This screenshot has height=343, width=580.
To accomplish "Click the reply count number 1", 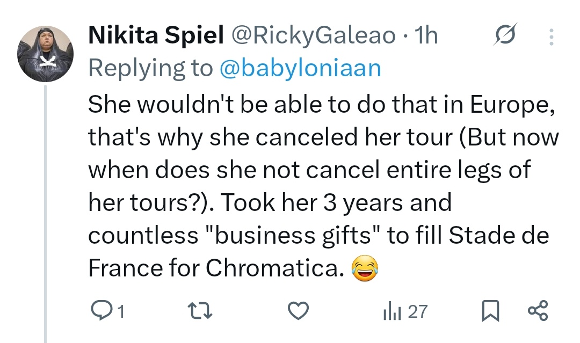I will click(x=121, y=311).
